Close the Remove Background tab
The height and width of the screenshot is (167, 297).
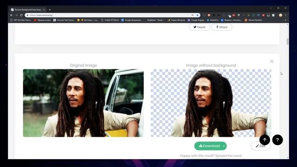coord(44,10)
